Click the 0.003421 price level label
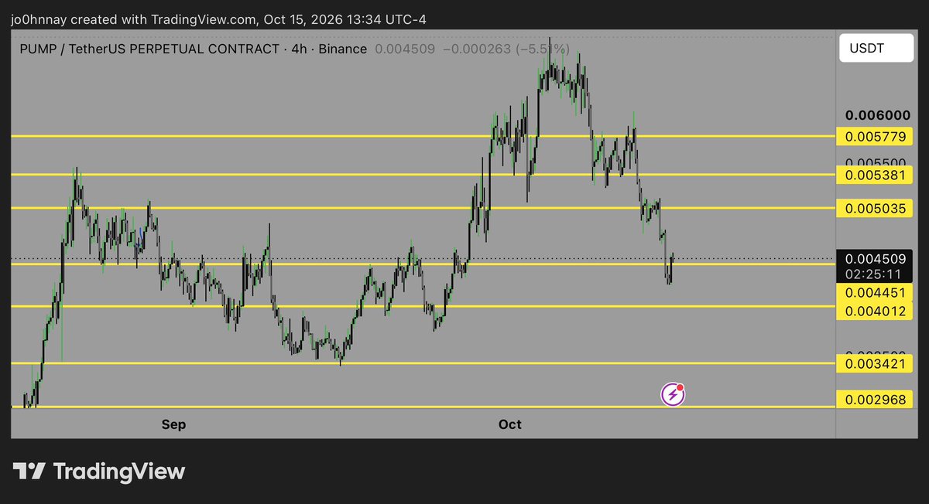Image resolution: width=929 pixels, height=504 pixels. pyautogui.click(x=876, y=363)
